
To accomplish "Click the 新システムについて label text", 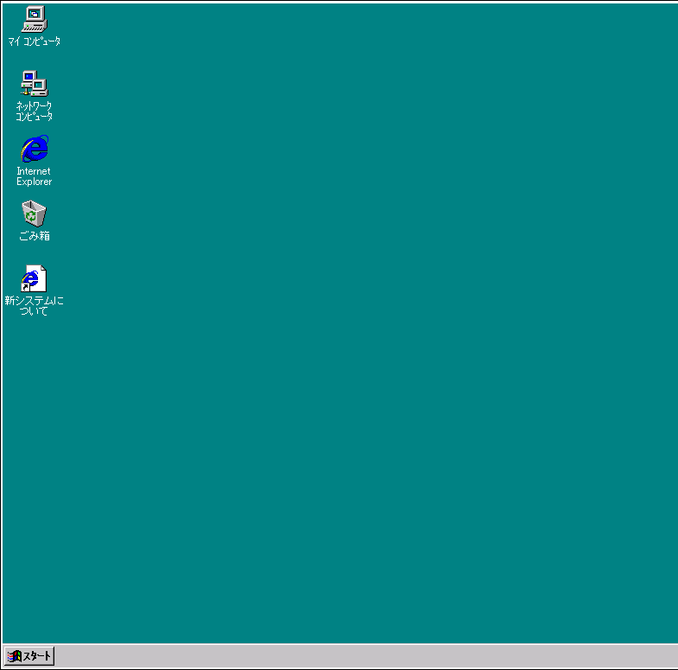I will (x=35, y=305).
